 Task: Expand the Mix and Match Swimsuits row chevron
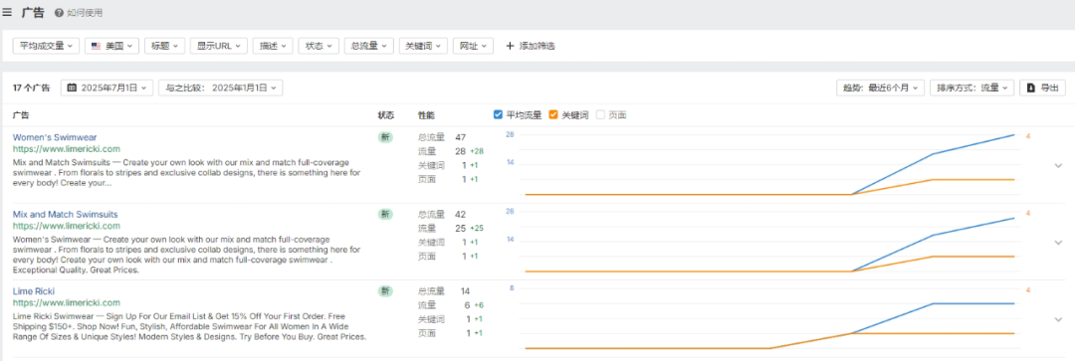pyautogui.click(x=1058, y=242)
